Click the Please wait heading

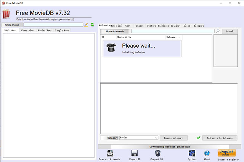pos(138,46)
